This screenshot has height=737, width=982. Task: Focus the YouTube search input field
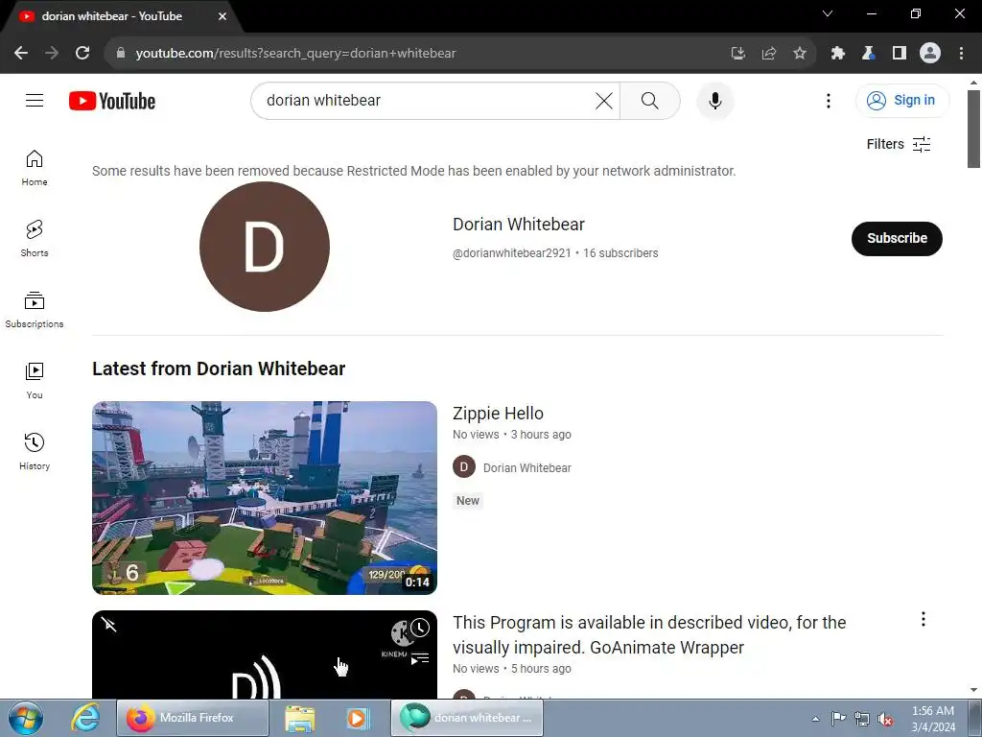point(426,100)
